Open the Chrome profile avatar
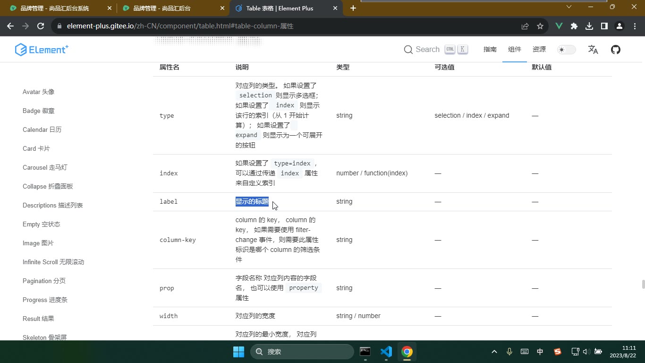 click(620, 26)
